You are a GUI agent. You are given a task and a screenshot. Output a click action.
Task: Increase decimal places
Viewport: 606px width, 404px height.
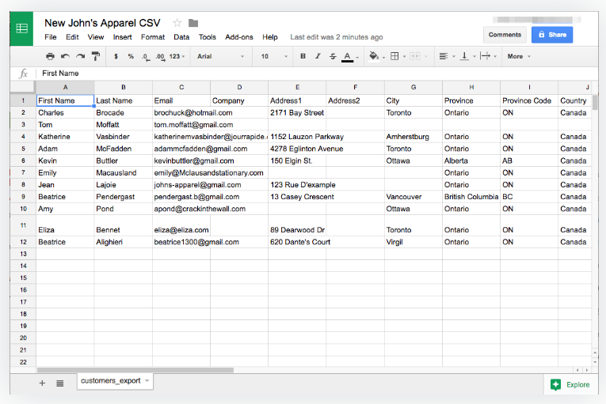pos(160,57)
